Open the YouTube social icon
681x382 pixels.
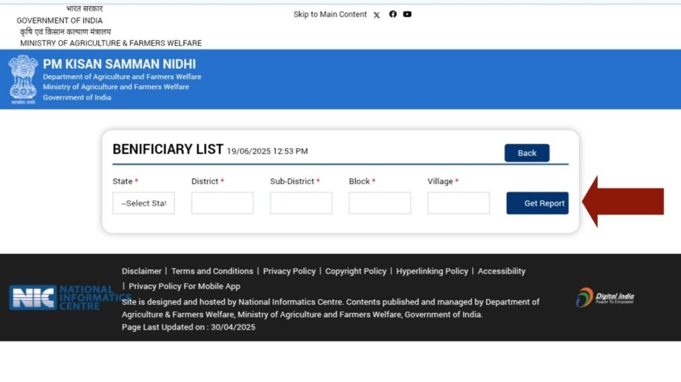(x=407, y=14)
